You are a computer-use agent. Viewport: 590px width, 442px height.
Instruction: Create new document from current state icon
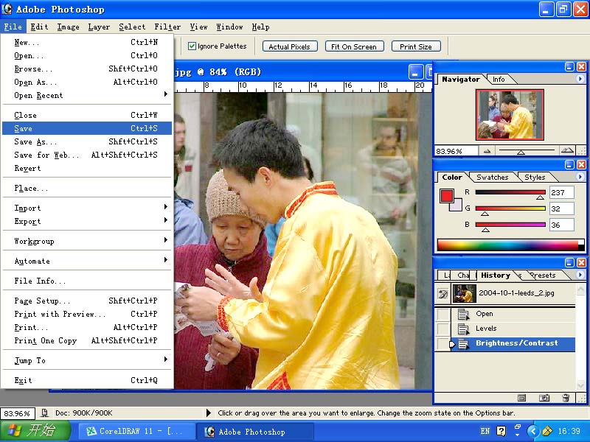click(x=521, y=398)
